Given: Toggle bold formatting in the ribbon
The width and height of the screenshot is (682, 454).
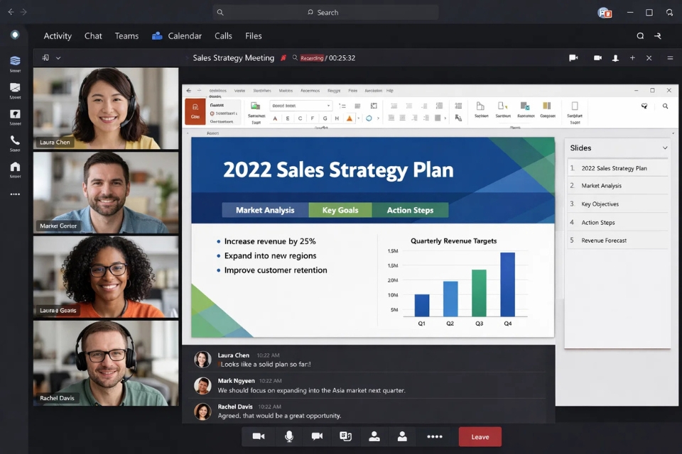Looking at the screenshot, I should [288, 118].
